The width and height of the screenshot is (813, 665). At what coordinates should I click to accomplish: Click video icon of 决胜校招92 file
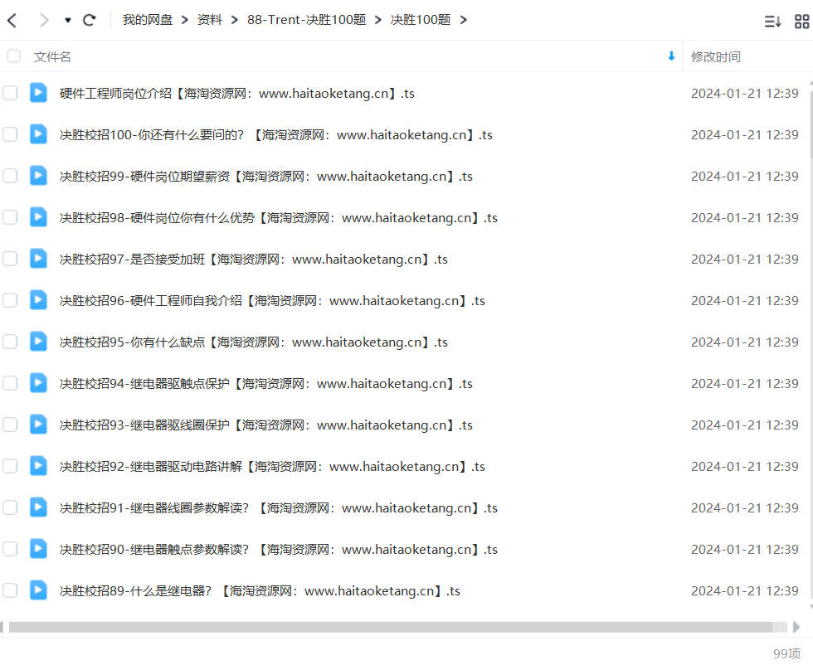coord(38,466)
